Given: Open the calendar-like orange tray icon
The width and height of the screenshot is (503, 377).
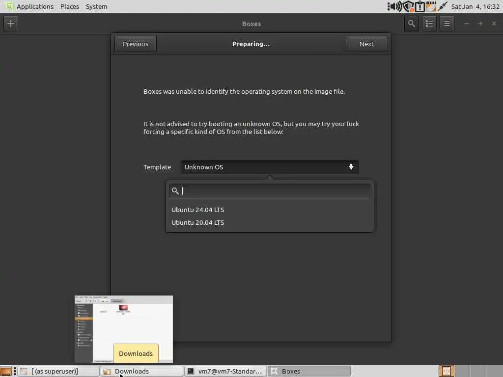Looking at the screenshot, I should click(x=431, y=6).
